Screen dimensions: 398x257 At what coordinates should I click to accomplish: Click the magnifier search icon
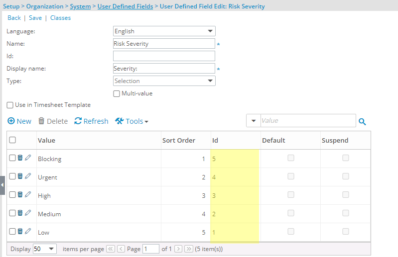click(362, 122)
